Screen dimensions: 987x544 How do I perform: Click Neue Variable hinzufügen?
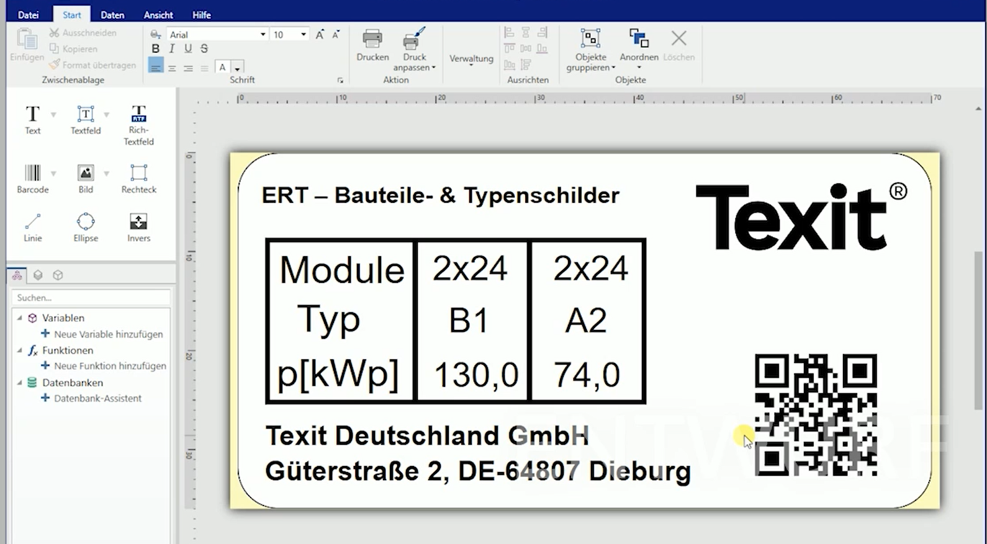click(102, 334)
